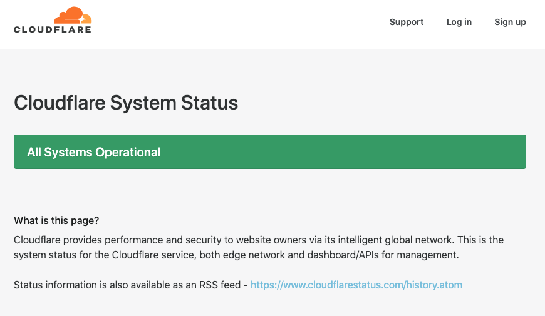Open the Sign up page
The width and height of the screenshot is (545, 316).
(510, 22)
